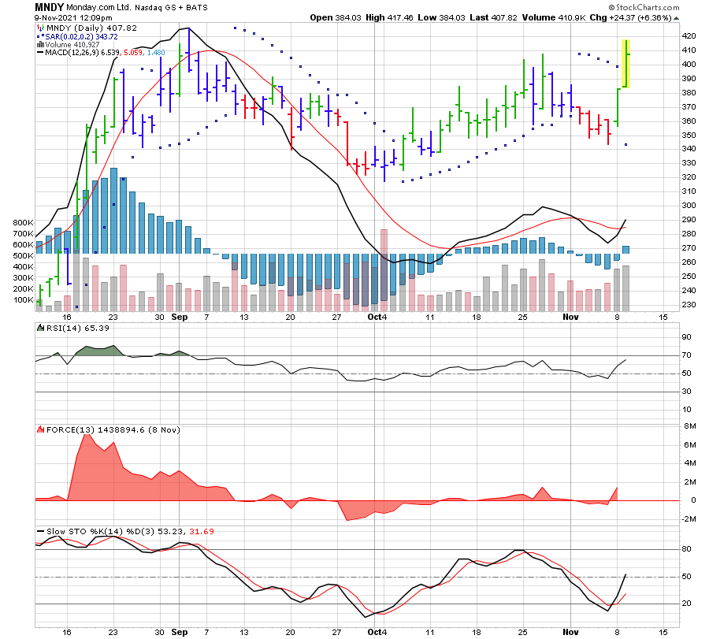The width and height of the screenshot is (709, 639).
Task: Select the FORCE(13) red legend icon
Action: (40, 429)
